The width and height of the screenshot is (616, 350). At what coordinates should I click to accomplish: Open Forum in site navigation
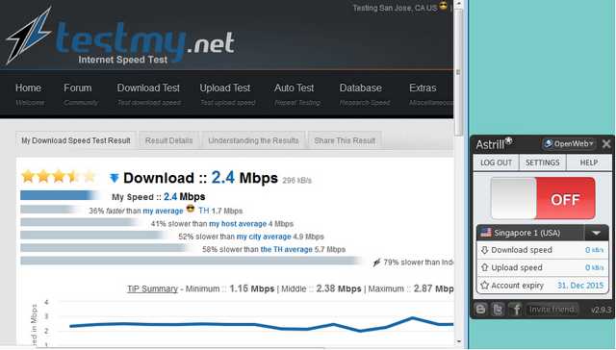[78, 87]
